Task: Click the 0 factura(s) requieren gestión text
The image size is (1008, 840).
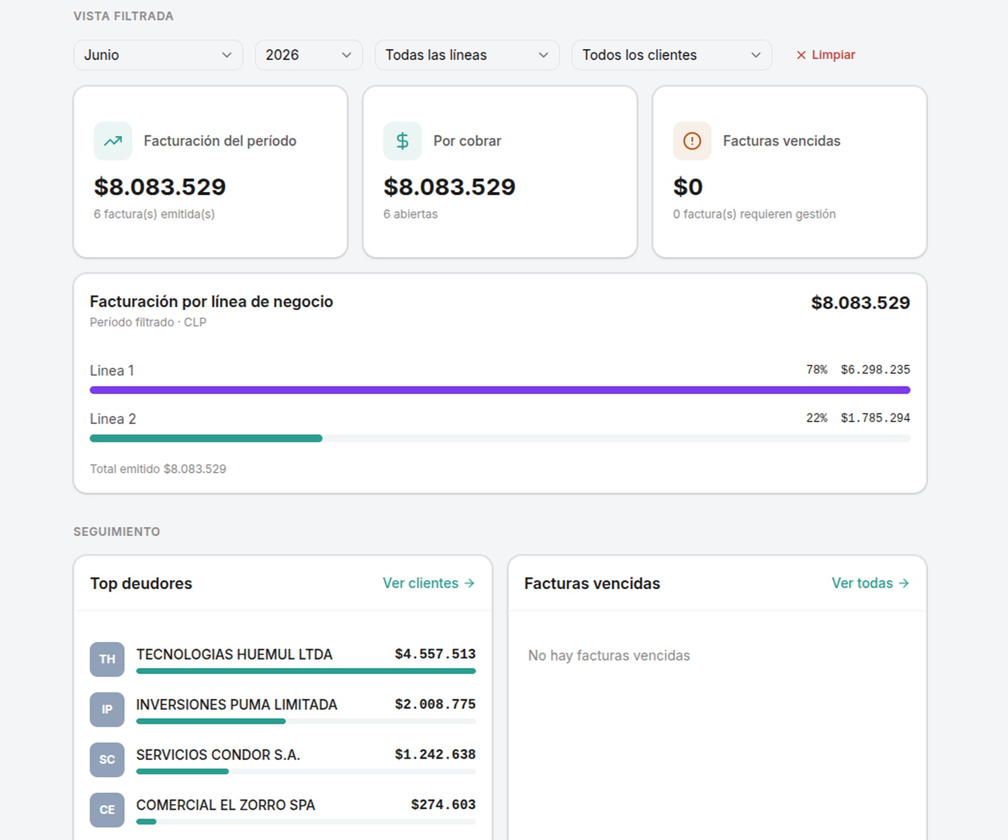Action: [x=755, y=214]
